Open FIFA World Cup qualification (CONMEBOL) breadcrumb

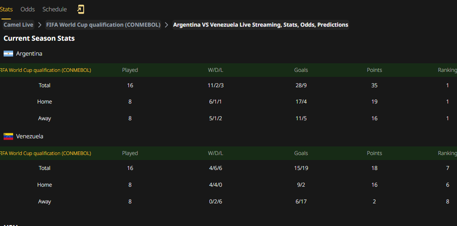click(x=103, y=25)
